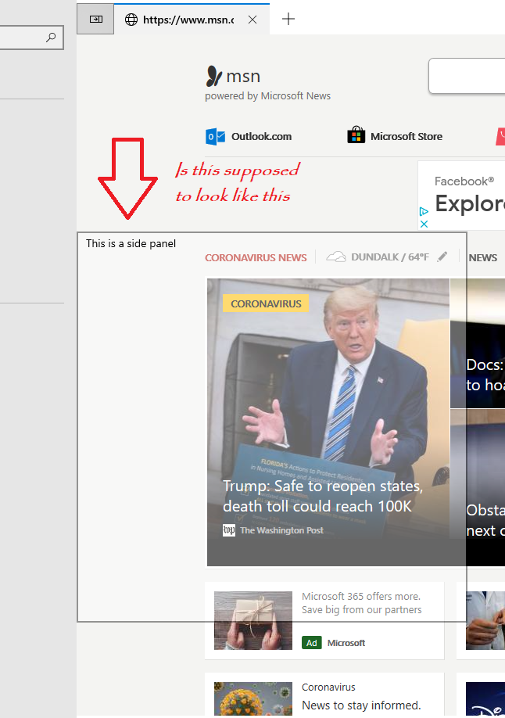Open a new tab with plus button
Screen dimensions: 505x718
point(288,20)
